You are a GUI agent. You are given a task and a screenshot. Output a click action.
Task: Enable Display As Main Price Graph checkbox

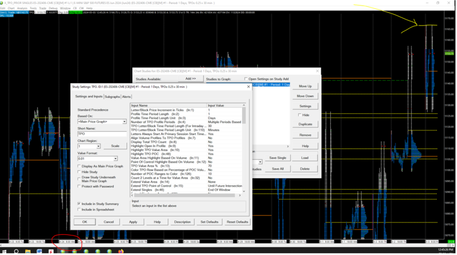[79, 166]
